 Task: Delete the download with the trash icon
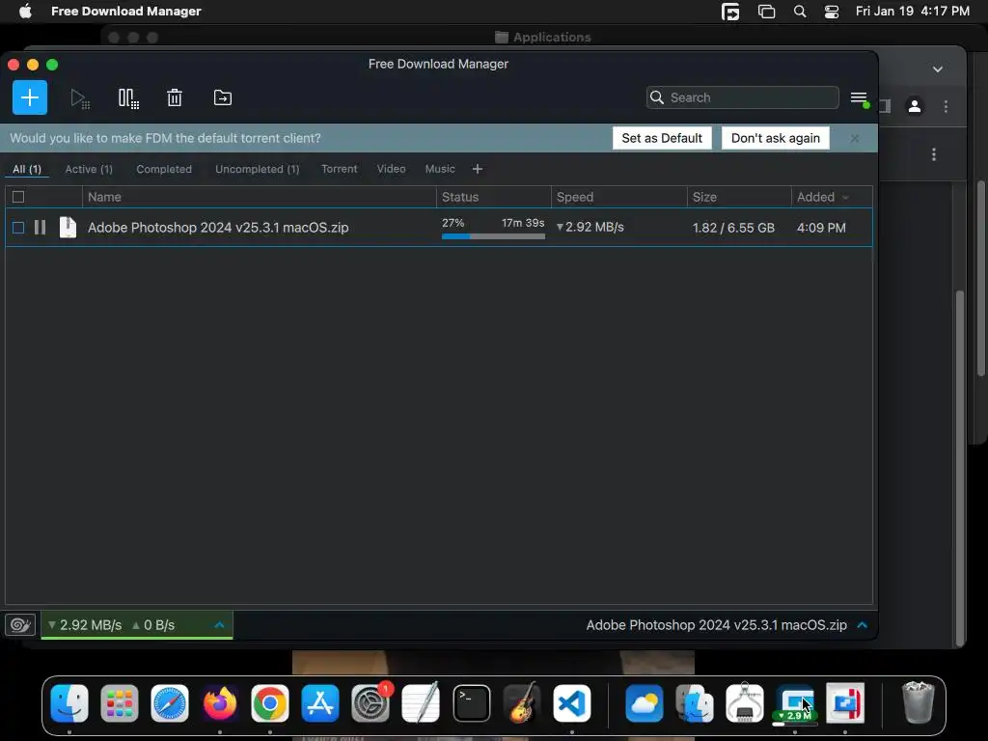(175, 97)
